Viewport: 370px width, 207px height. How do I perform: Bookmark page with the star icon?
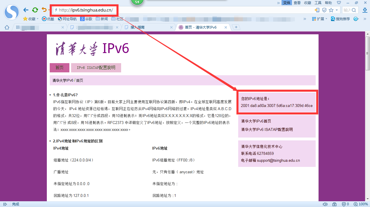[331, 10]
